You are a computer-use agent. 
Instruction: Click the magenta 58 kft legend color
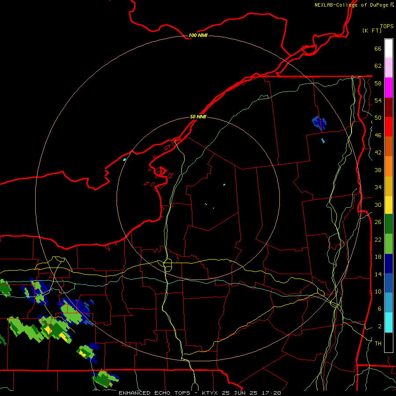coord(389,88)
